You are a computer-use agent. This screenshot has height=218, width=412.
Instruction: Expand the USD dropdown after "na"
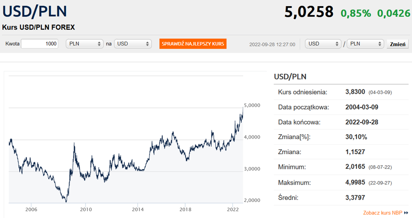point(133,44)
